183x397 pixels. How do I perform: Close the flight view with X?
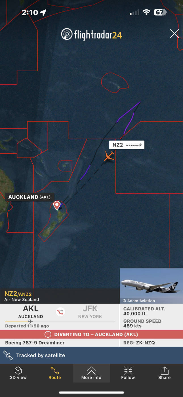174,34
